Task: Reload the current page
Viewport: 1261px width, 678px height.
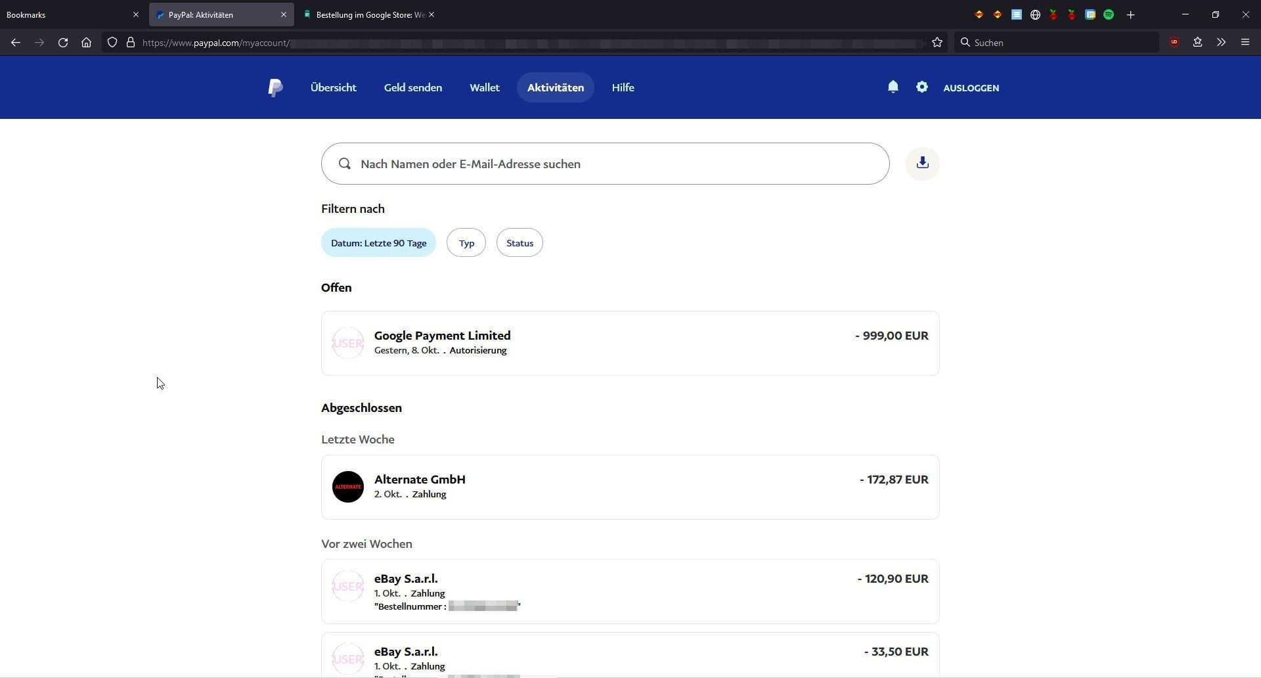Action: [63, 43]
